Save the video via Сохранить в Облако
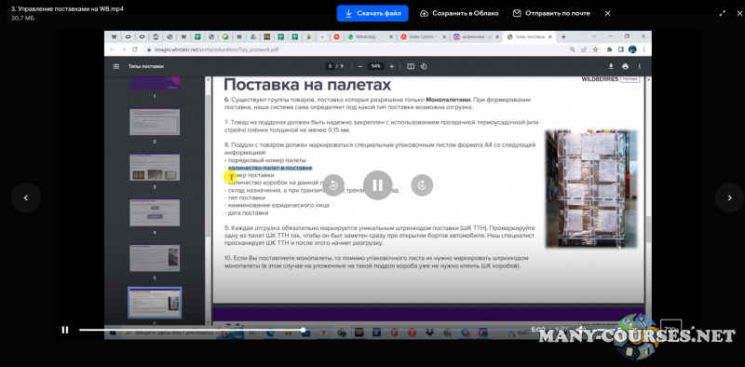This screenshot has width=745, height=367. click(x=459, y=13)
